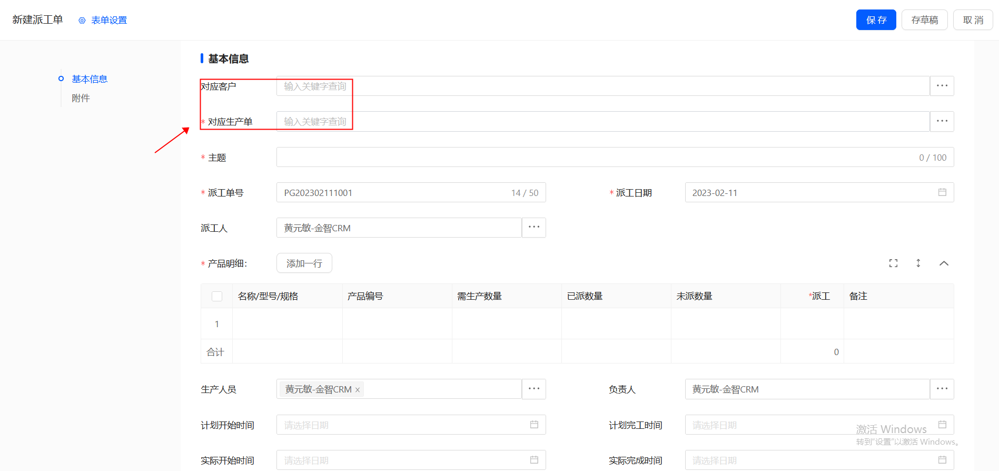Click the vertical height adjust icon of 产品明细
The image size is (999, 471).
click(918, 263)
